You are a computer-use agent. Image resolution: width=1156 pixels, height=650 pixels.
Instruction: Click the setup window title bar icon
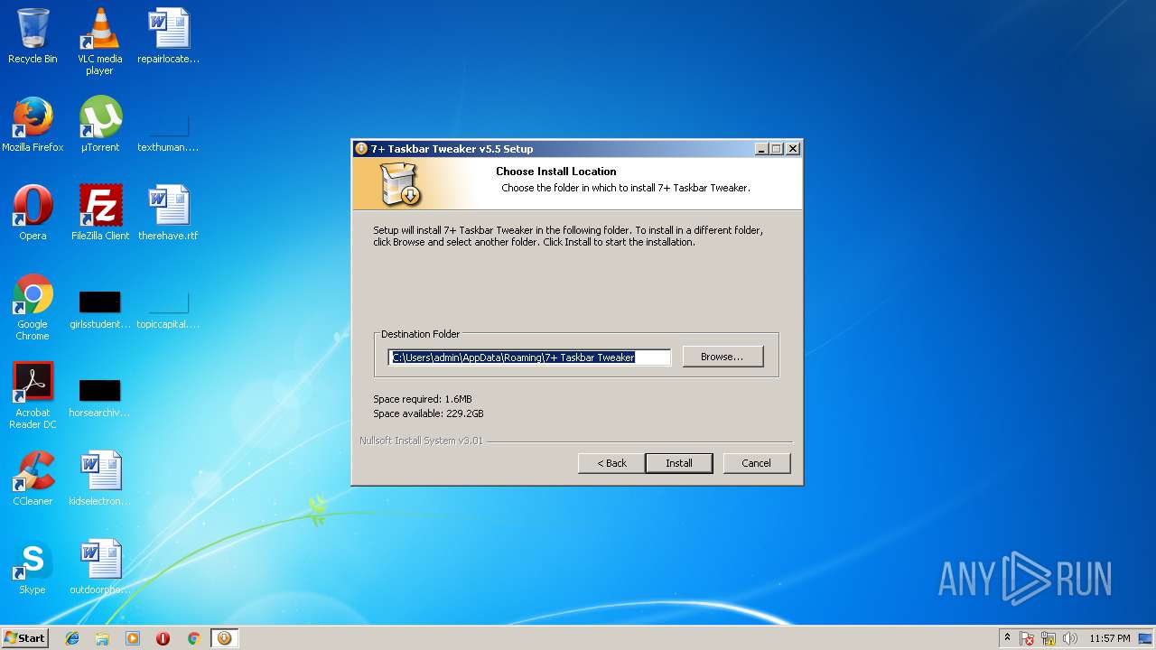tap(361, 149)
